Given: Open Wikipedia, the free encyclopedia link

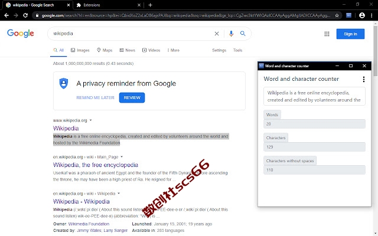Looking at the screenshot, I should click(96, 165).
